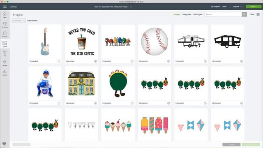Click the New project icon in sidebar
Viewport: 263px width, 148px height.
[5, 15]
